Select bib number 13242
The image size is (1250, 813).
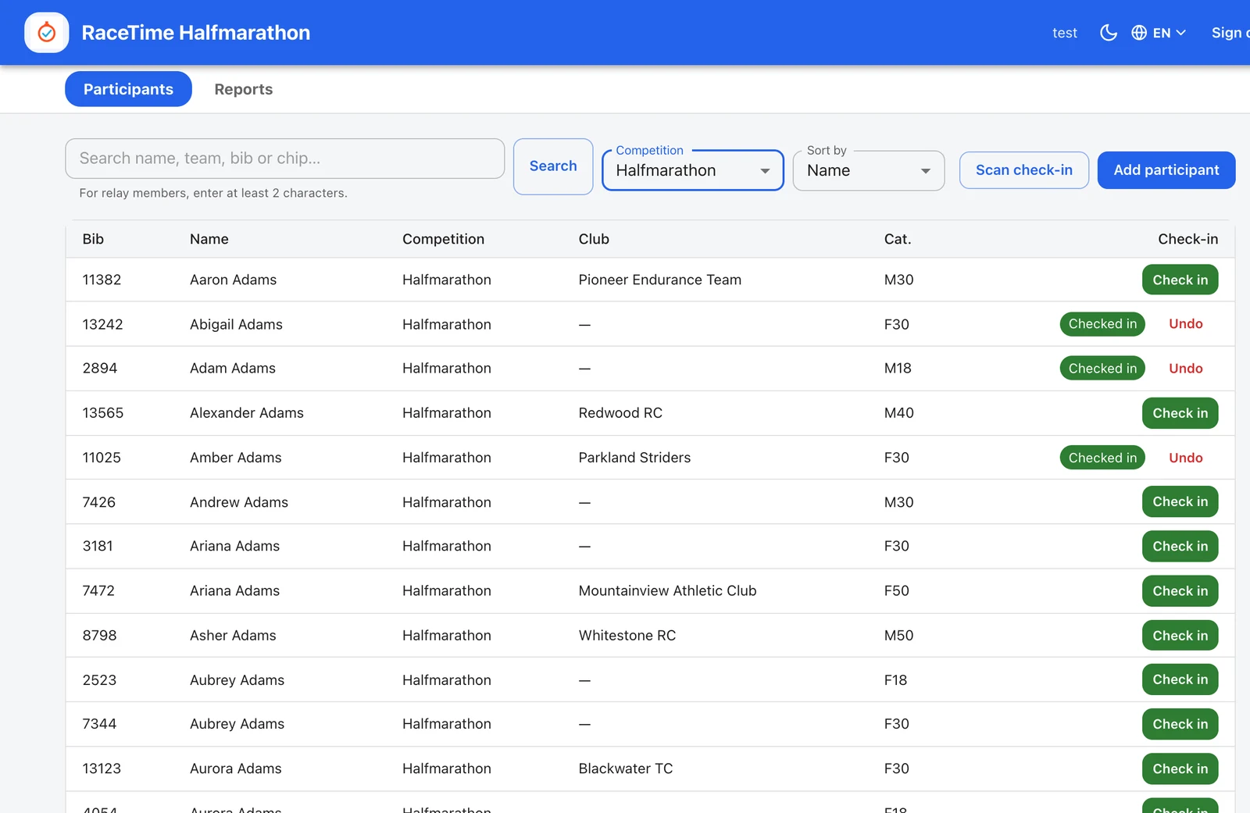tap(102, 324)
